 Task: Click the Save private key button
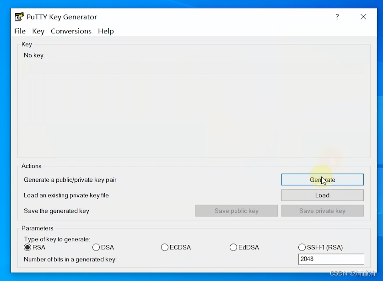click(x=323, y=211)
